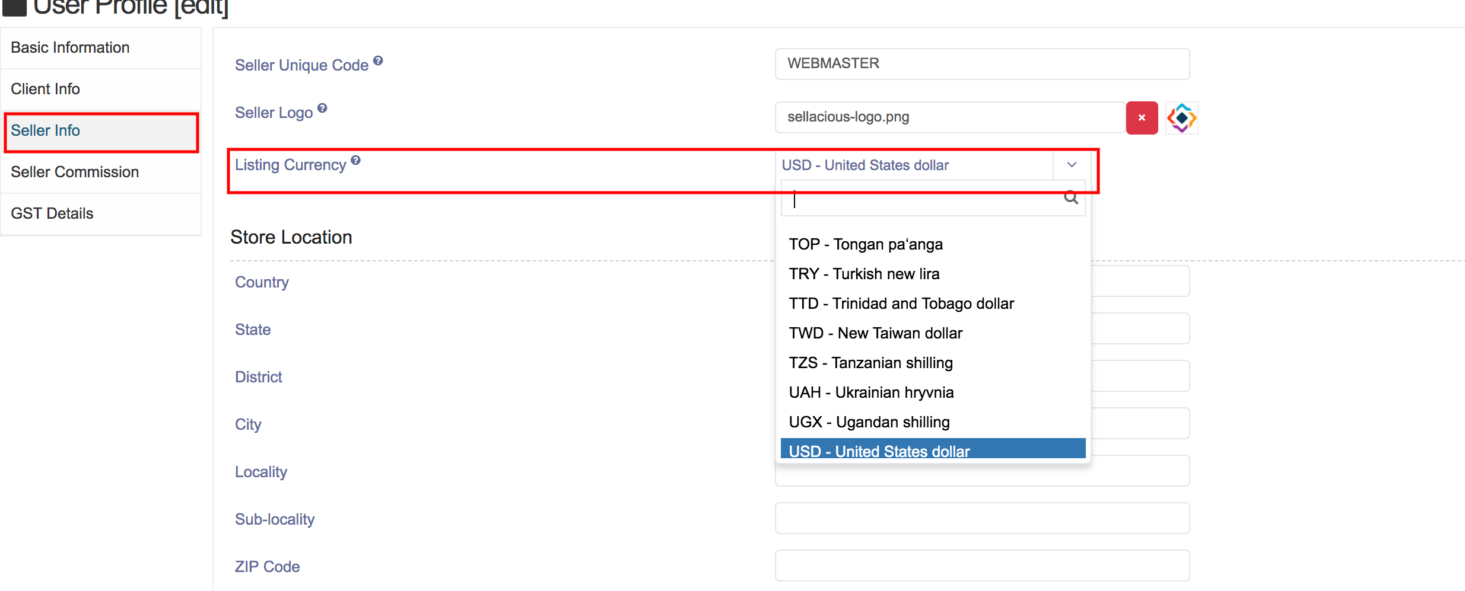Viewport: 1465px width, 591px height.
Task: Remove the sellacious-logo.png file with red X
Action: click(x=1142, y=118)
